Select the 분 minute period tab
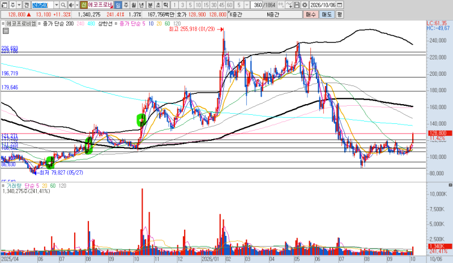The height and width of the screenshot is (263, 453). (x=150, y=5)
